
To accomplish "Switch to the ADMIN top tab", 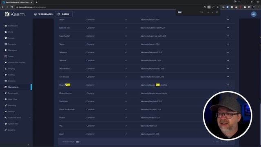I will 64,14.
